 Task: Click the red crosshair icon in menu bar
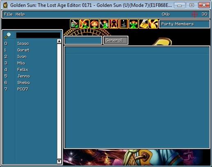194,14
